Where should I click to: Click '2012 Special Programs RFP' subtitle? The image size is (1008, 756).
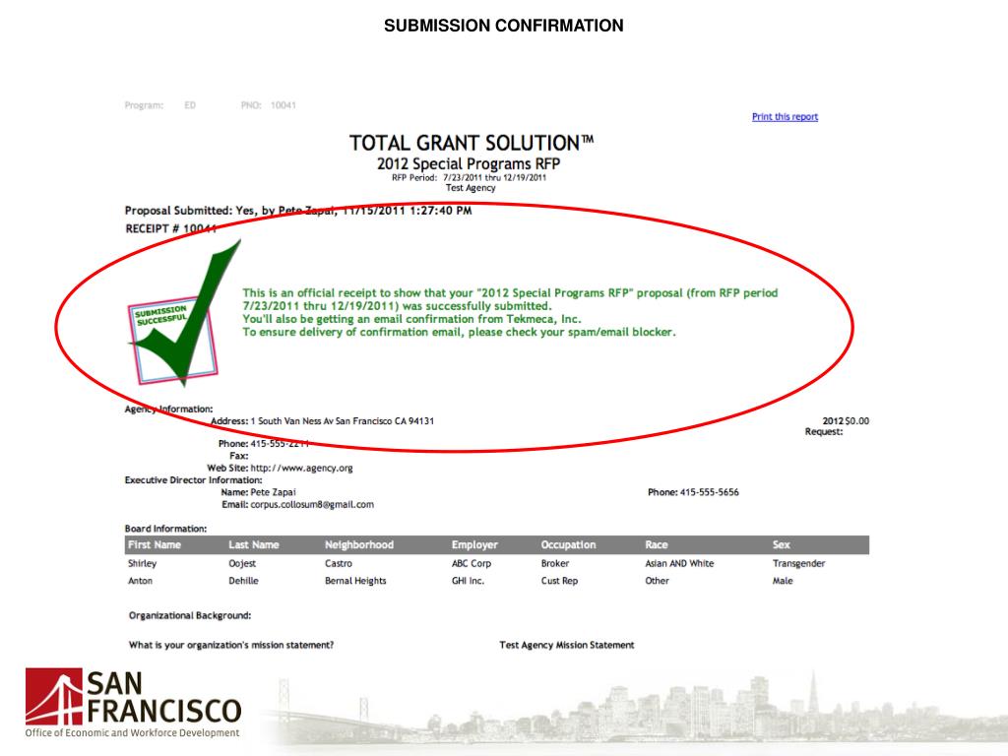point(469,164)
